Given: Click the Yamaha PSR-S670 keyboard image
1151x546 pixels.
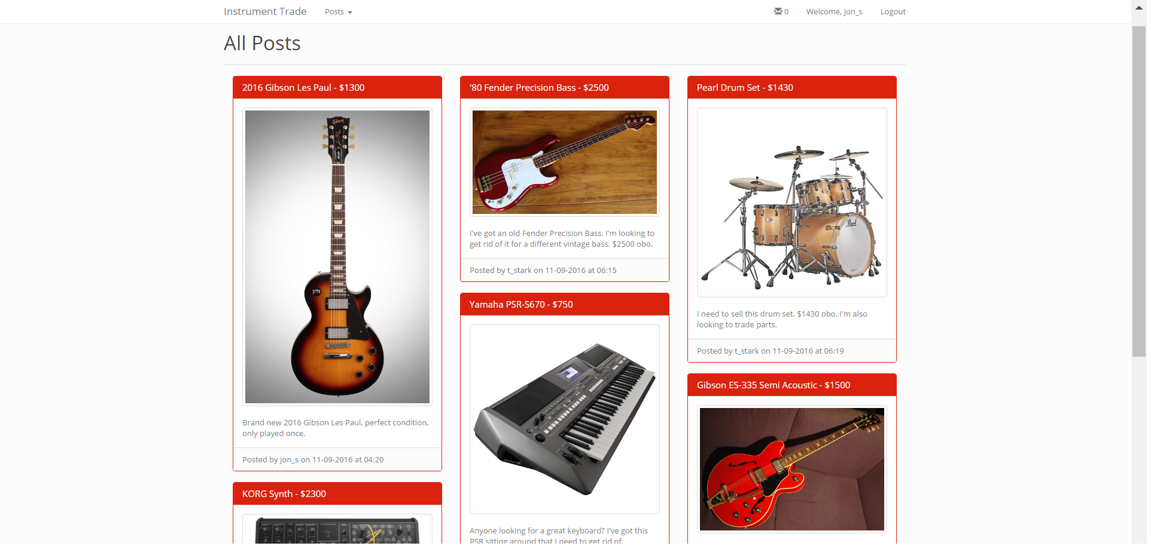Looking at the screenshot, I should 565,419.
